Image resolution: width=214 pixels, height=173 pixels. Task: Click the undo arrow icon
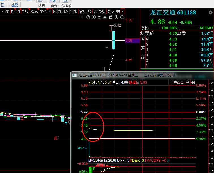coord(99,17)
